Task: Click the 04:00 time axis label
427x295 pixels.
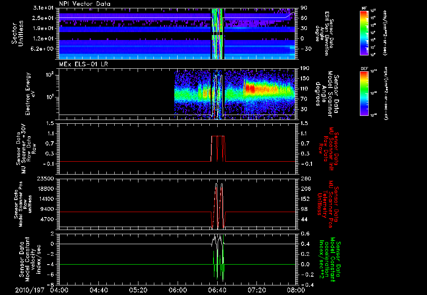Action: click(59, 290)
